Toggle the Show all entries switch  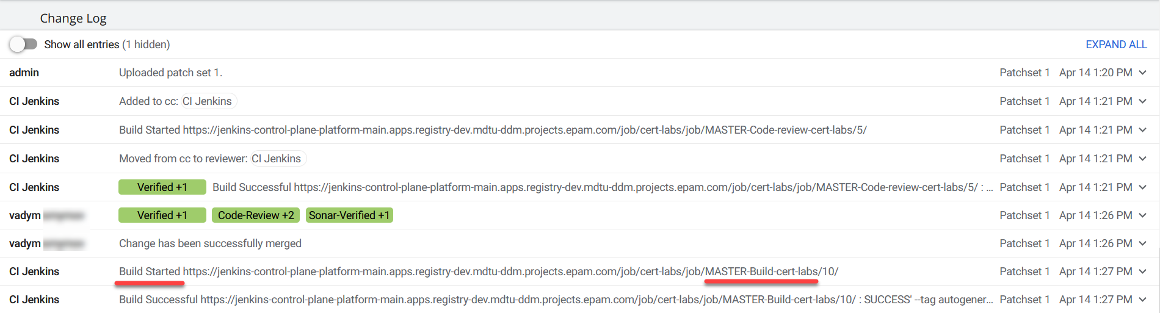23,45
